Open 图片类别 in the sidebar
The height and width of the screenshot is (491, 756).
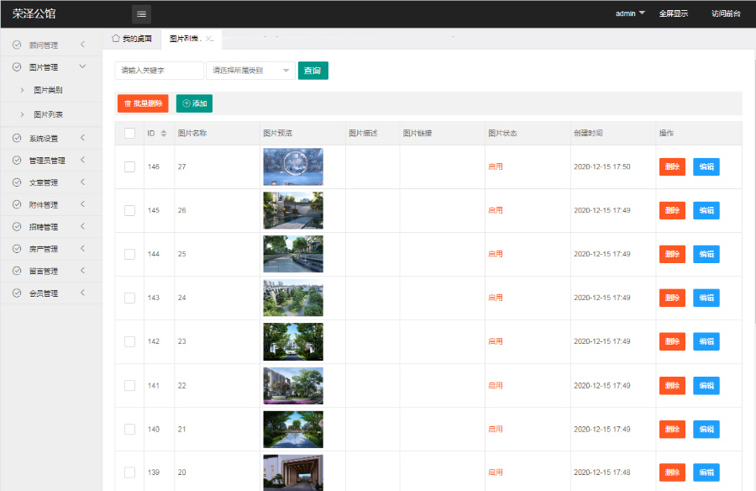[x=48, y=90]
